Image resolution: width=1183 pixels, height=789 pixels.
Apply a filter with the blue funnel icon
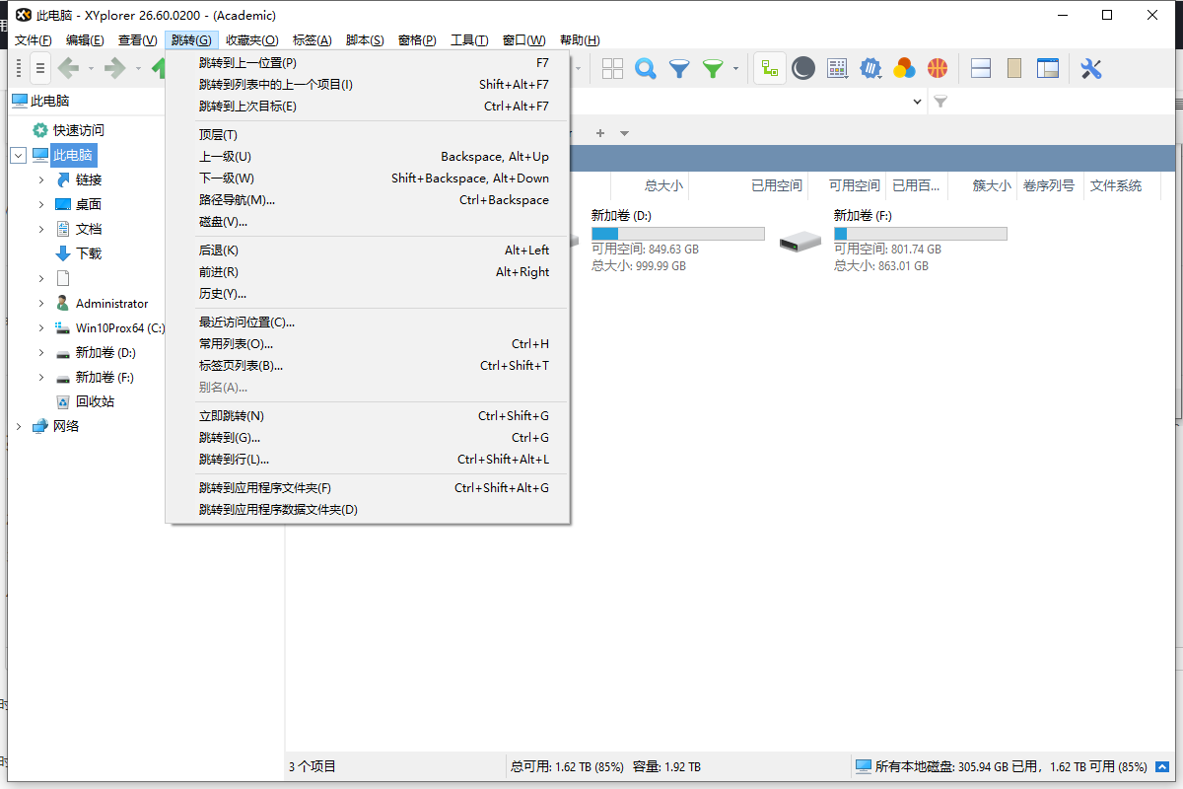point(678,68)
